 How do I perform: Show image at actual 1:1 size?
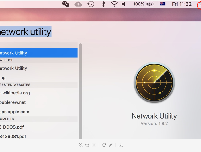click(x=94, y=145)
